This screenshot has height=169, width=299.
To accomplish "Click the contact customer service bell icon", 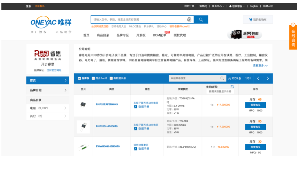I will coord(230,6).
